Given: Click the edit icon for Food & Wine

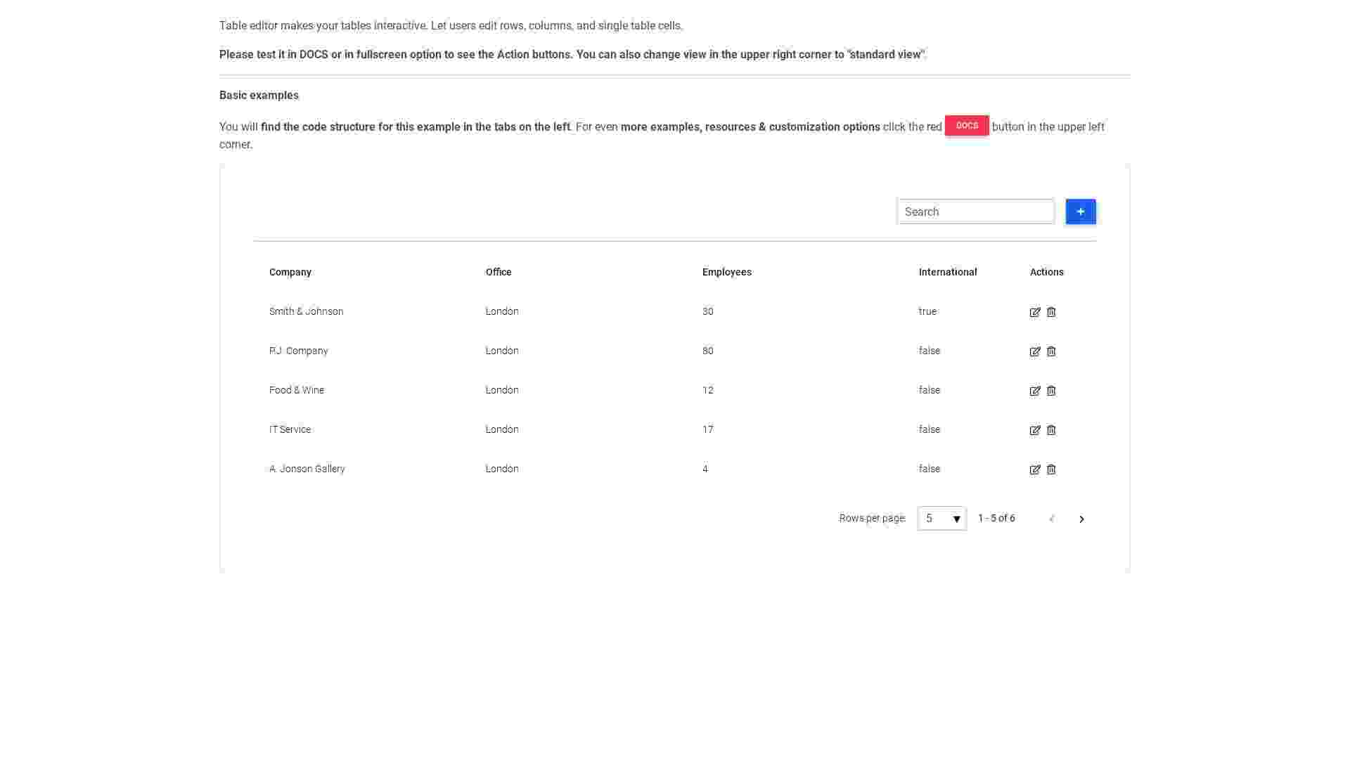Looking at the screenshot, I should point(1035,390).
